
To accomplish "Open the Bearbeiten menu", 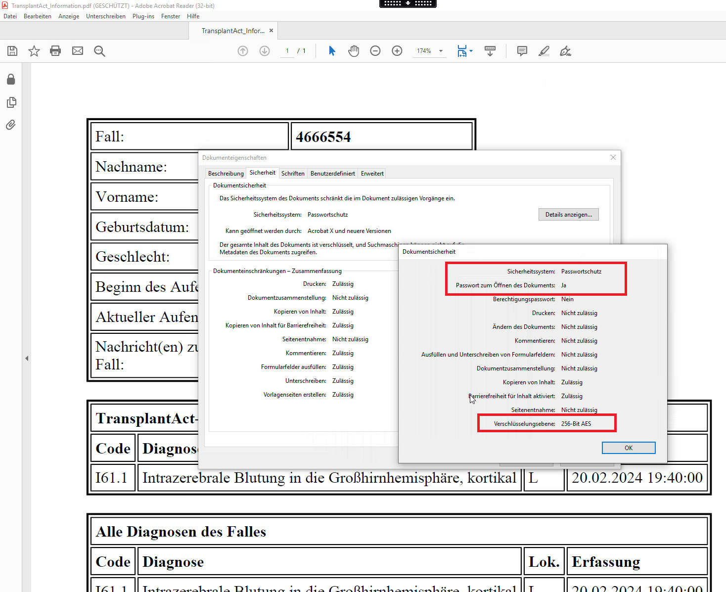I will coord(38,16).
